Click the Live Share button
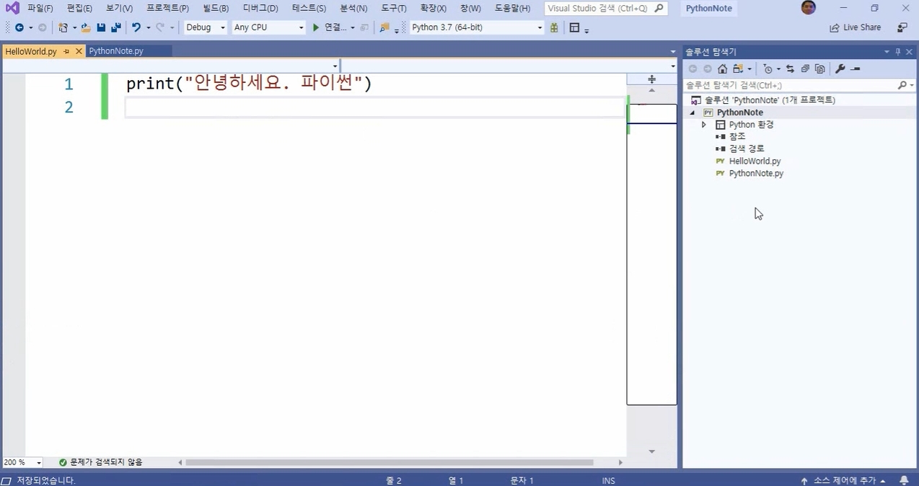 [x=856, y=27]
